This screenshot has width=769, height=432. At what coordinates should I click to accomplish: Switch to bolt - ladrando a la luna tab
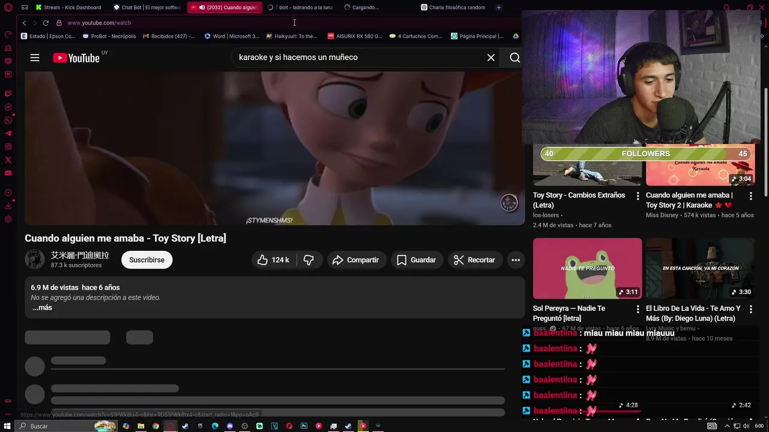(300, 7)
